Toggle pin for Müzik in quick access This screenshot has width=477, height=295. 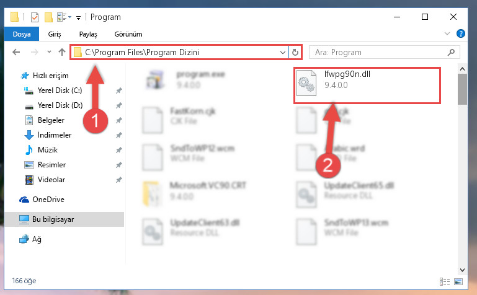pos(118,150)
